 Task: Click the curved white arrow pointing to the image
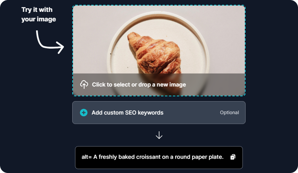(50, 42)
